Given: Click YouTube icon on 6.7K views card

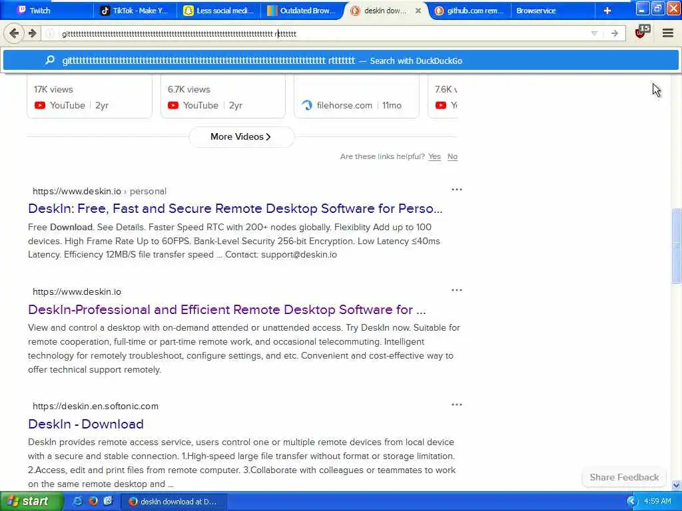Looking at the screenshot, I should click(173, 105).
